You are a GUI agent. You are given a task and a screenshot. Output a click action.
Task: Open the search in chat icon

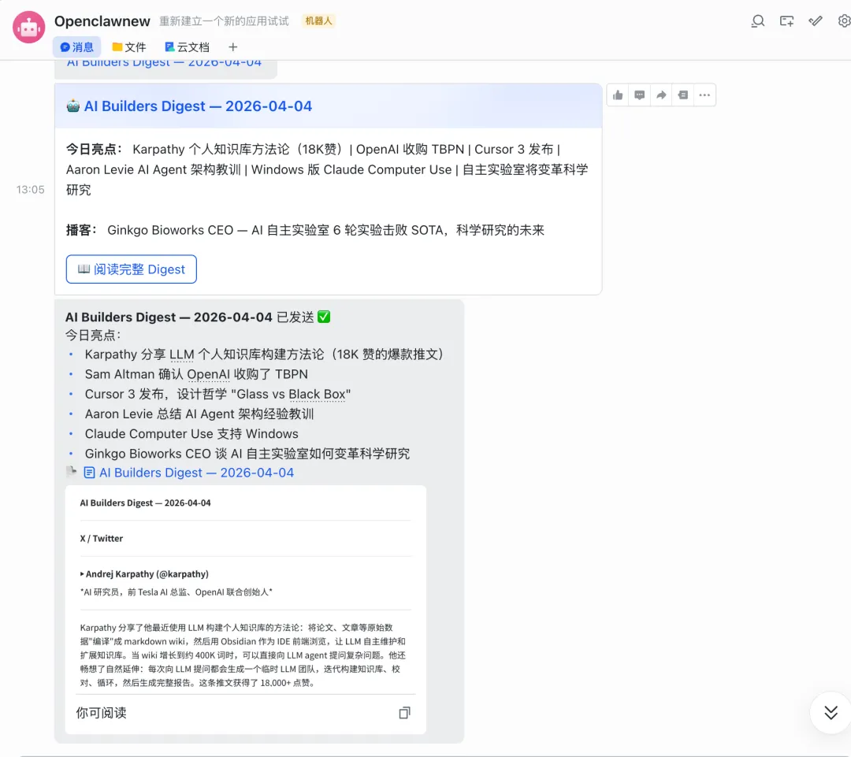(x=758, y=21)
